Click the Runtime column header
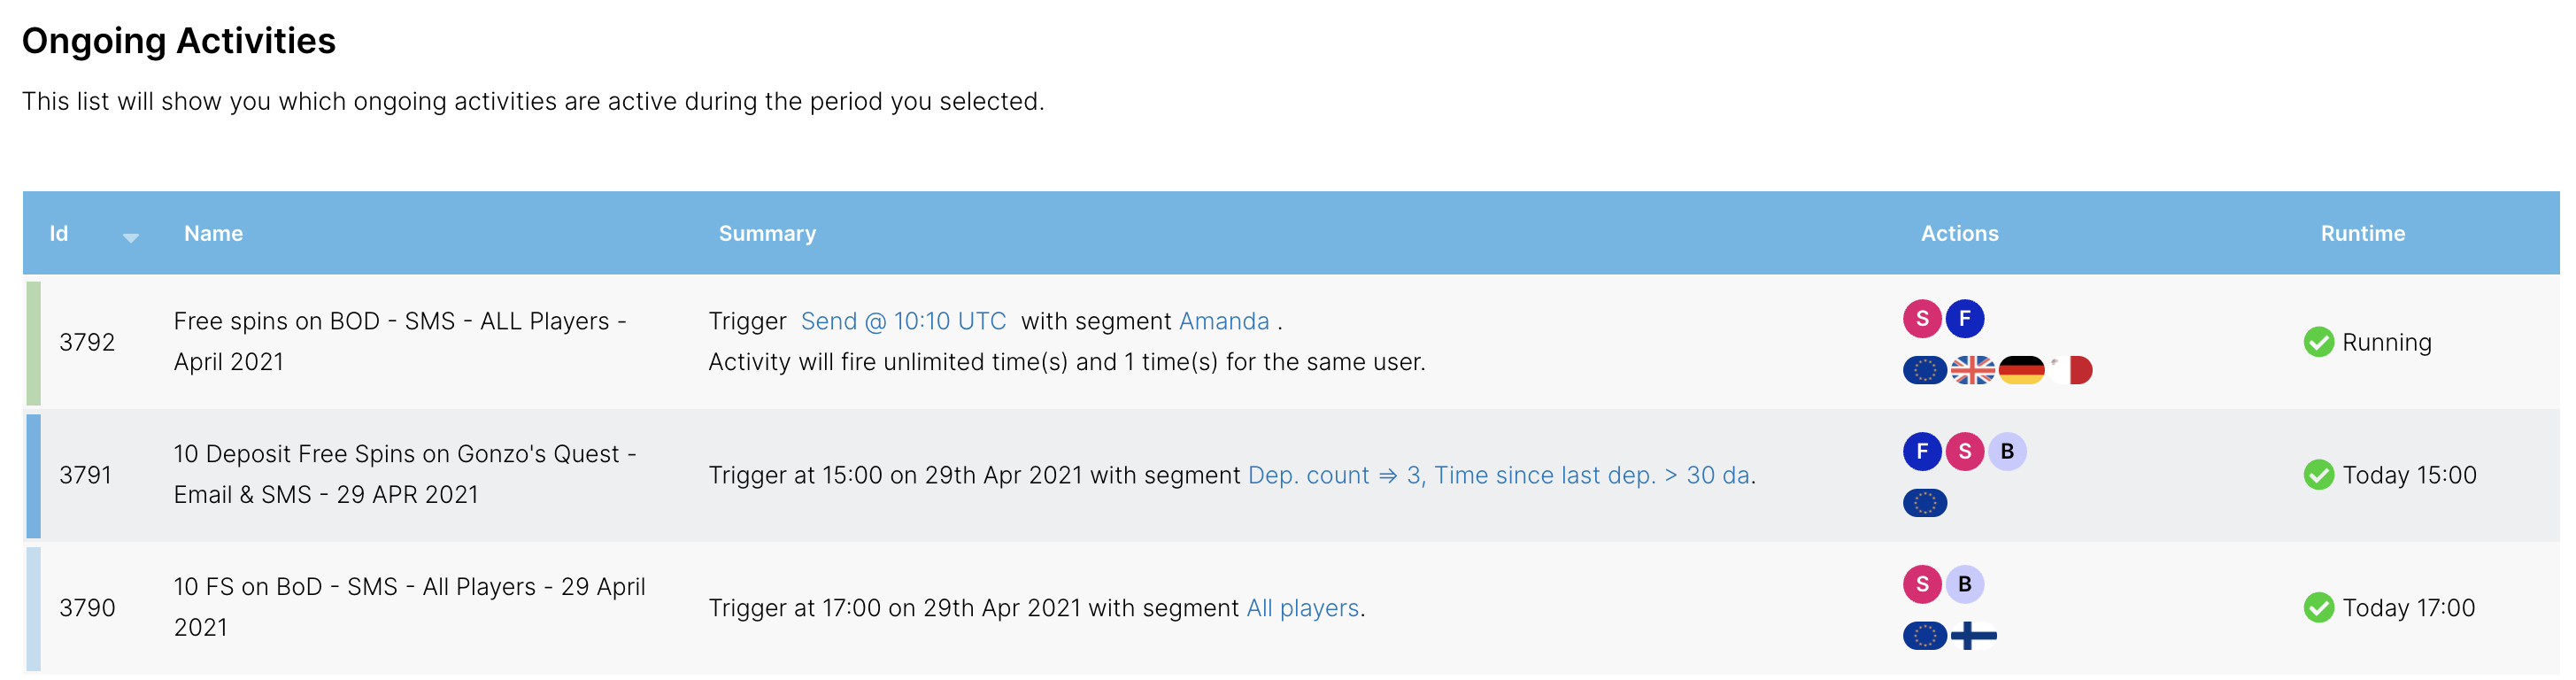Image resolution: width=2576 pixels, height=680 pixels. 2362,233
